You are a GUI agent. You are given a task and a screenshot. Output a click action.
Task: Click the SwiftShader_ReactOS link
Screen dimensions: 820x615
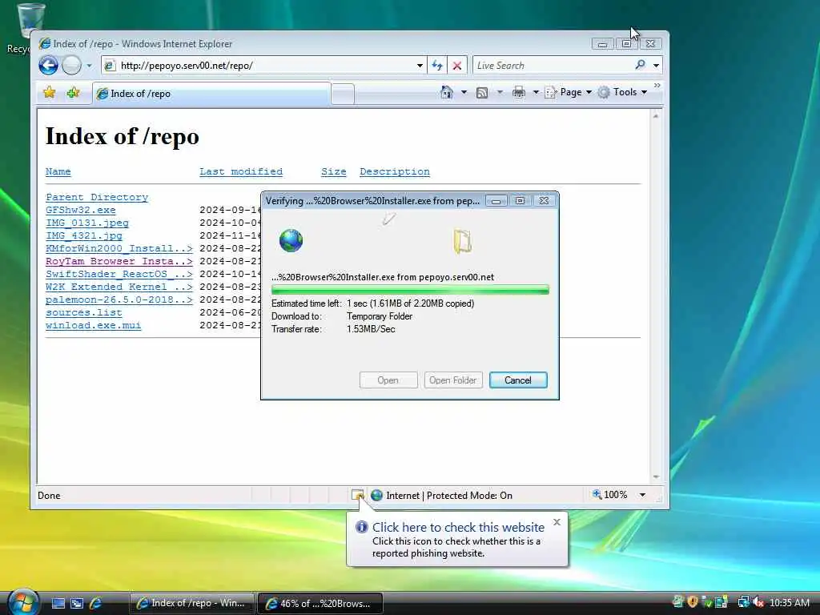coord(119,274)
